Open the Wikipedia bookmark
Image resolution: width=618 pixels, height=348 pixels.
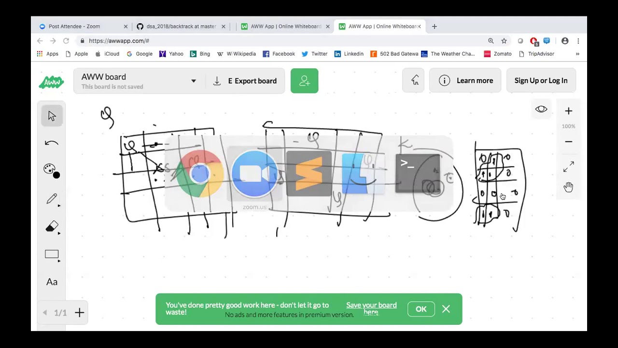237,54
